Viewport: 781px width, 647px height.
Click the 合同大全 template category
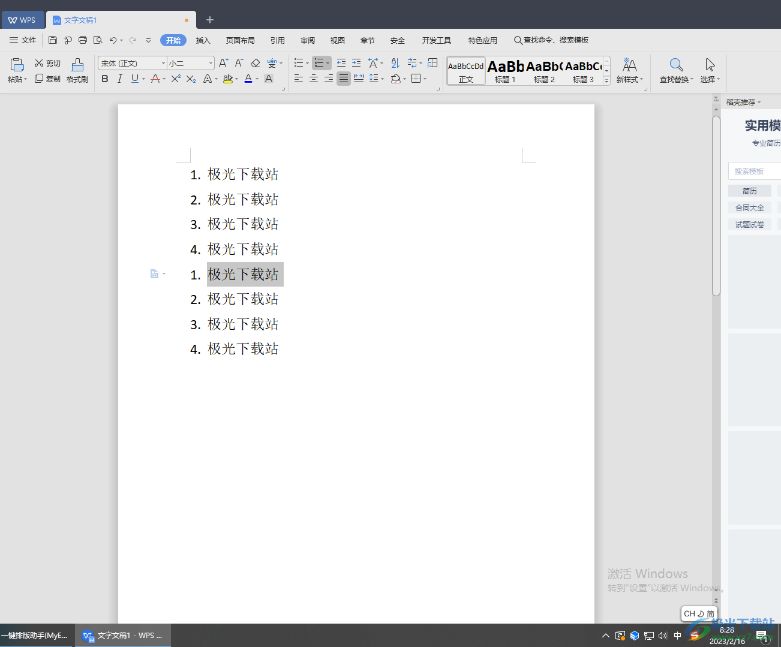(x=749, y=207)
